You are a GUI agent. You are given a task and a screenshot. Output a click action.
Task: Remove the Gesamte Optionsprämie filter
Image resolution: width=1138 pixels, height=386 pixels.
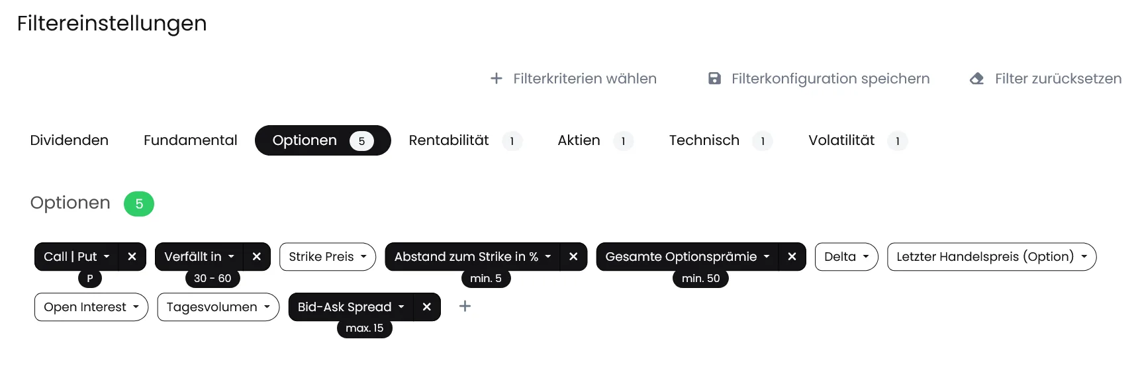(x=792, y=257)
